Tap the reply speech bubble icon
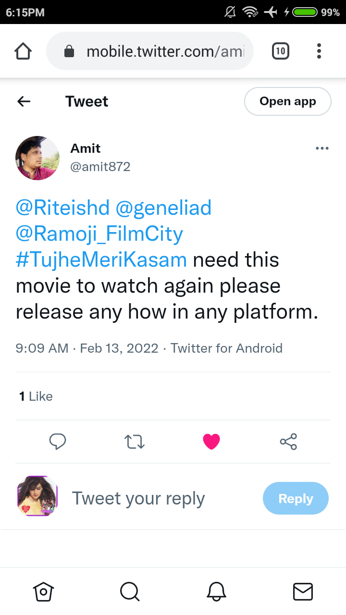 click(x=58, y=442)
